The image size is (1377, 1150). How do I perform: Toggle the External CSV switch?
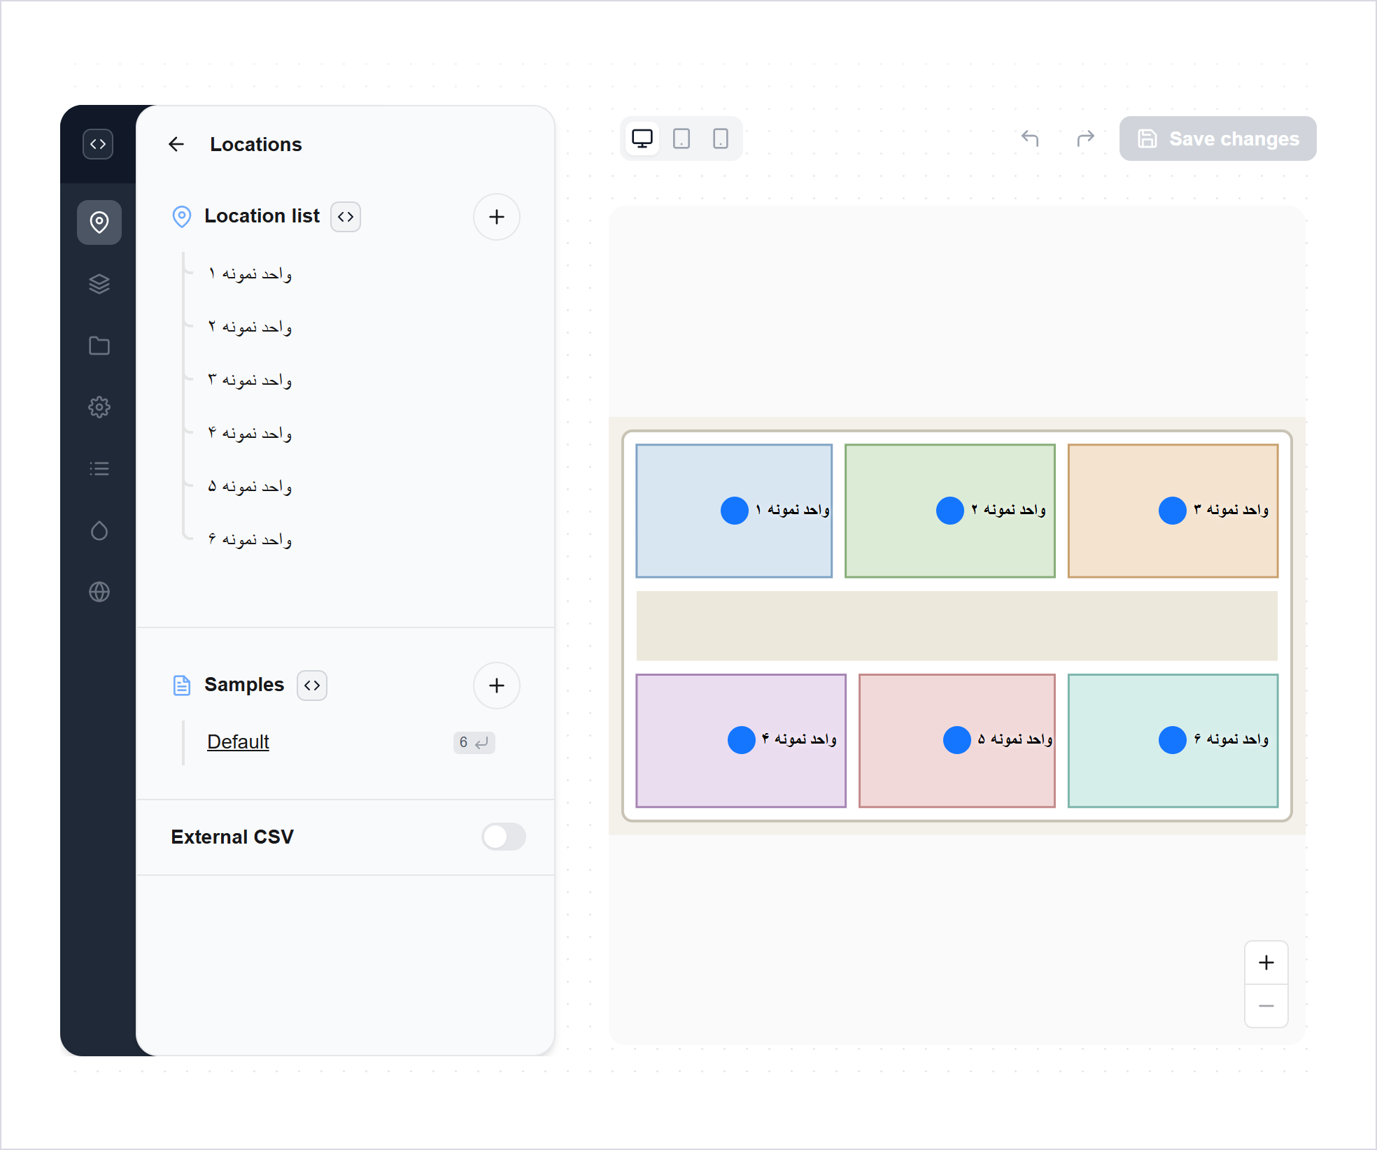[x=504, y=837]
